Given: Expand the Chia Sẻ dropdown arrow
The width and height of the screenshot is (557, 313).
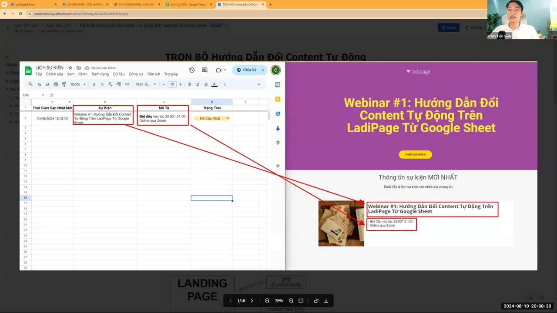Looking at the screenshot, I should pyautogui.click(x=263, y=70).
